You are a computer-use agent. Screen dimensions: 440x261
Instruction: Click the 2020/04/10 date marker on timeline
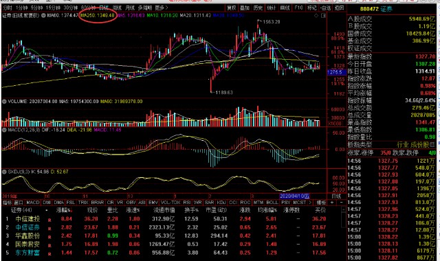tap(295, 196)
